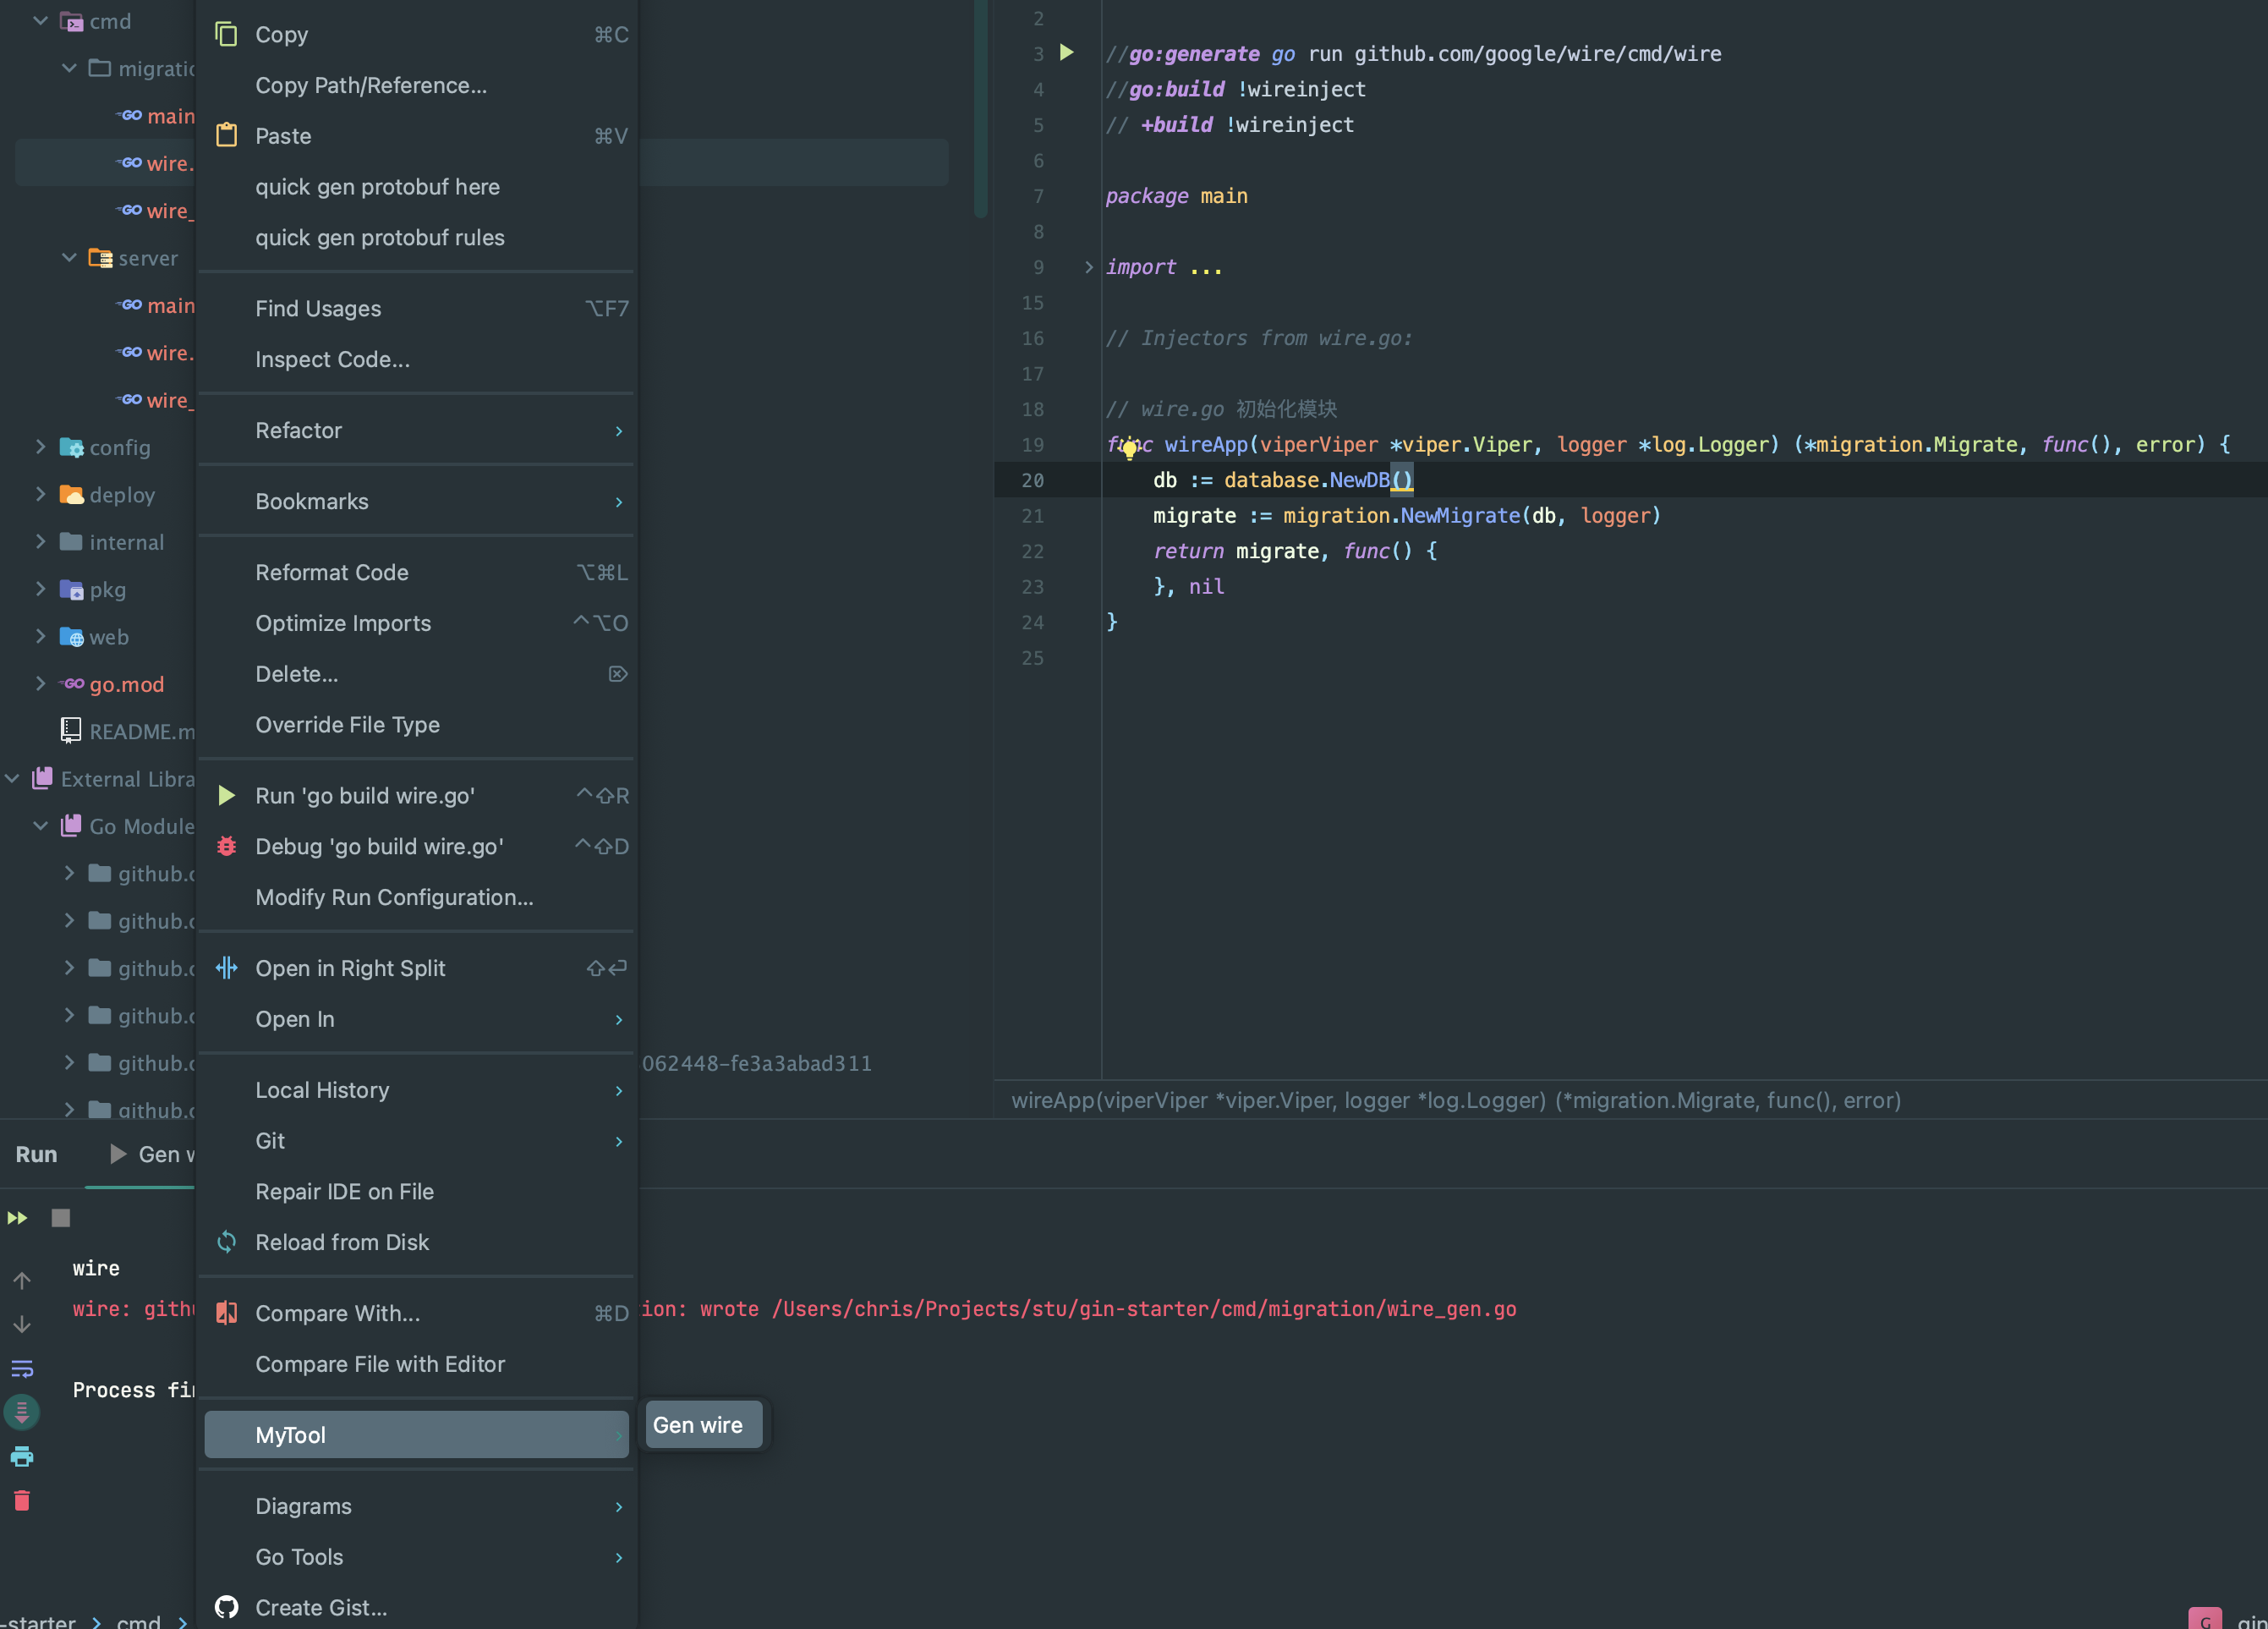Choose Repair IDE on File
Image resolution: width=2268 pixels, height=1629 pixels.
coord(417,1191)
